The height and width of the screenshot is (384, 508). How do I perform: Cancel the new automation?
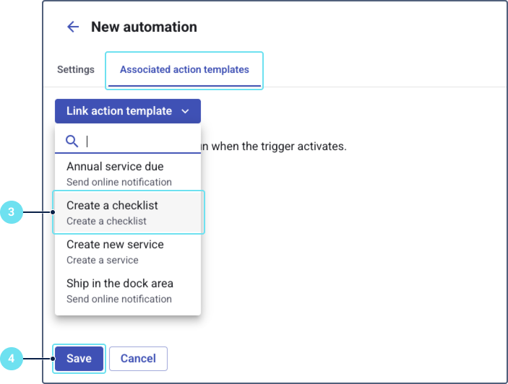point(138,359)
